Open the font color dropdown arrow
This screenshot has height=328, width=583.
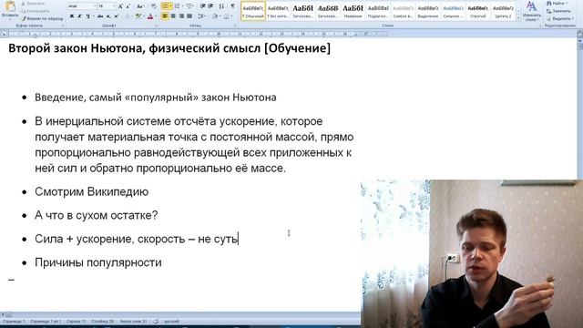click(x=155, y=16)
